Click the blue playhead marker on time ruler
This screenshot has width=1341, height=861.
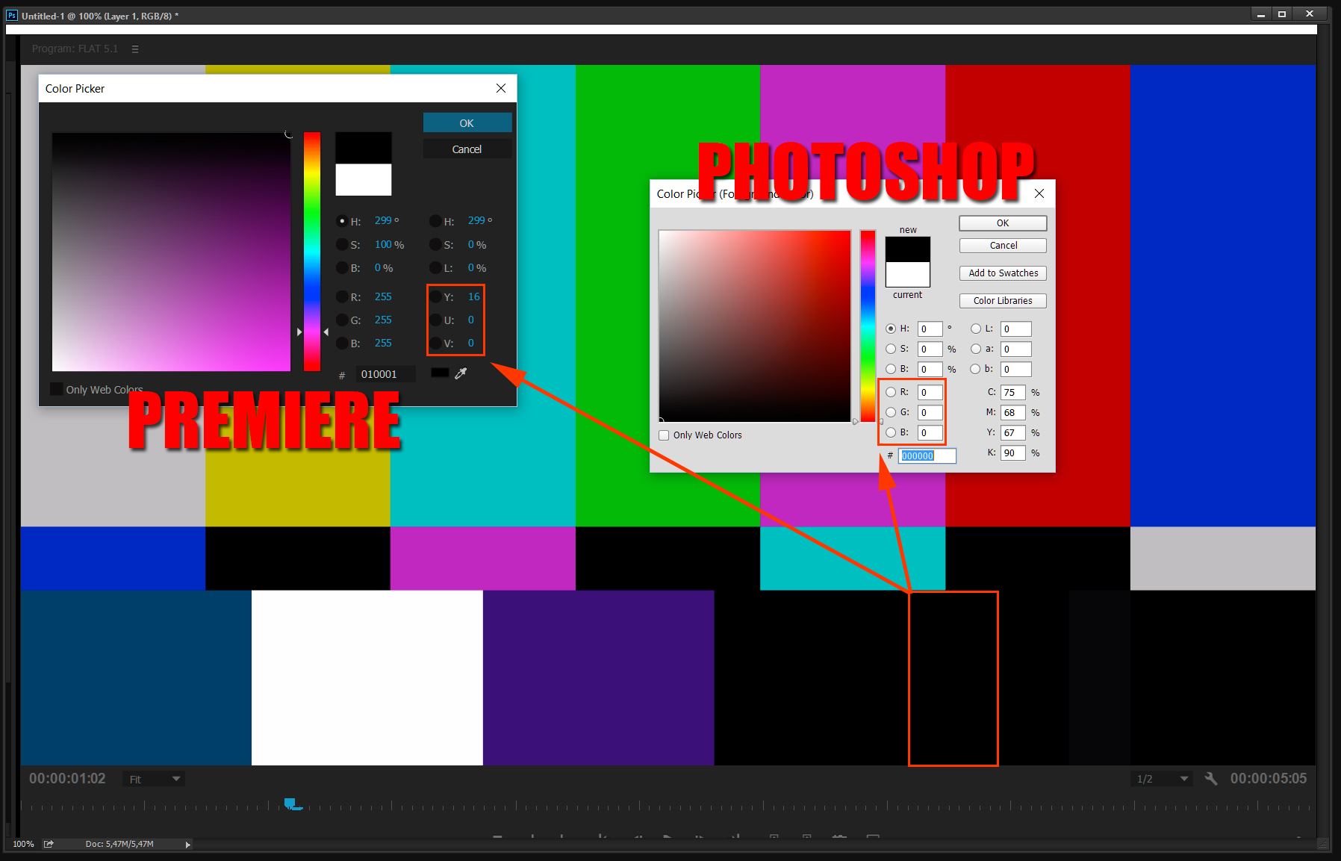(292, 804)
